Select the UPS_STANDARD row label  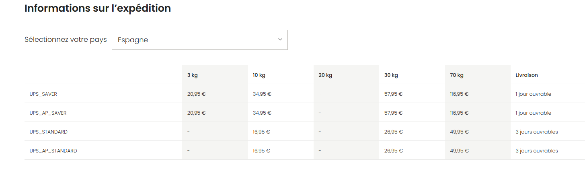(48, 132)
